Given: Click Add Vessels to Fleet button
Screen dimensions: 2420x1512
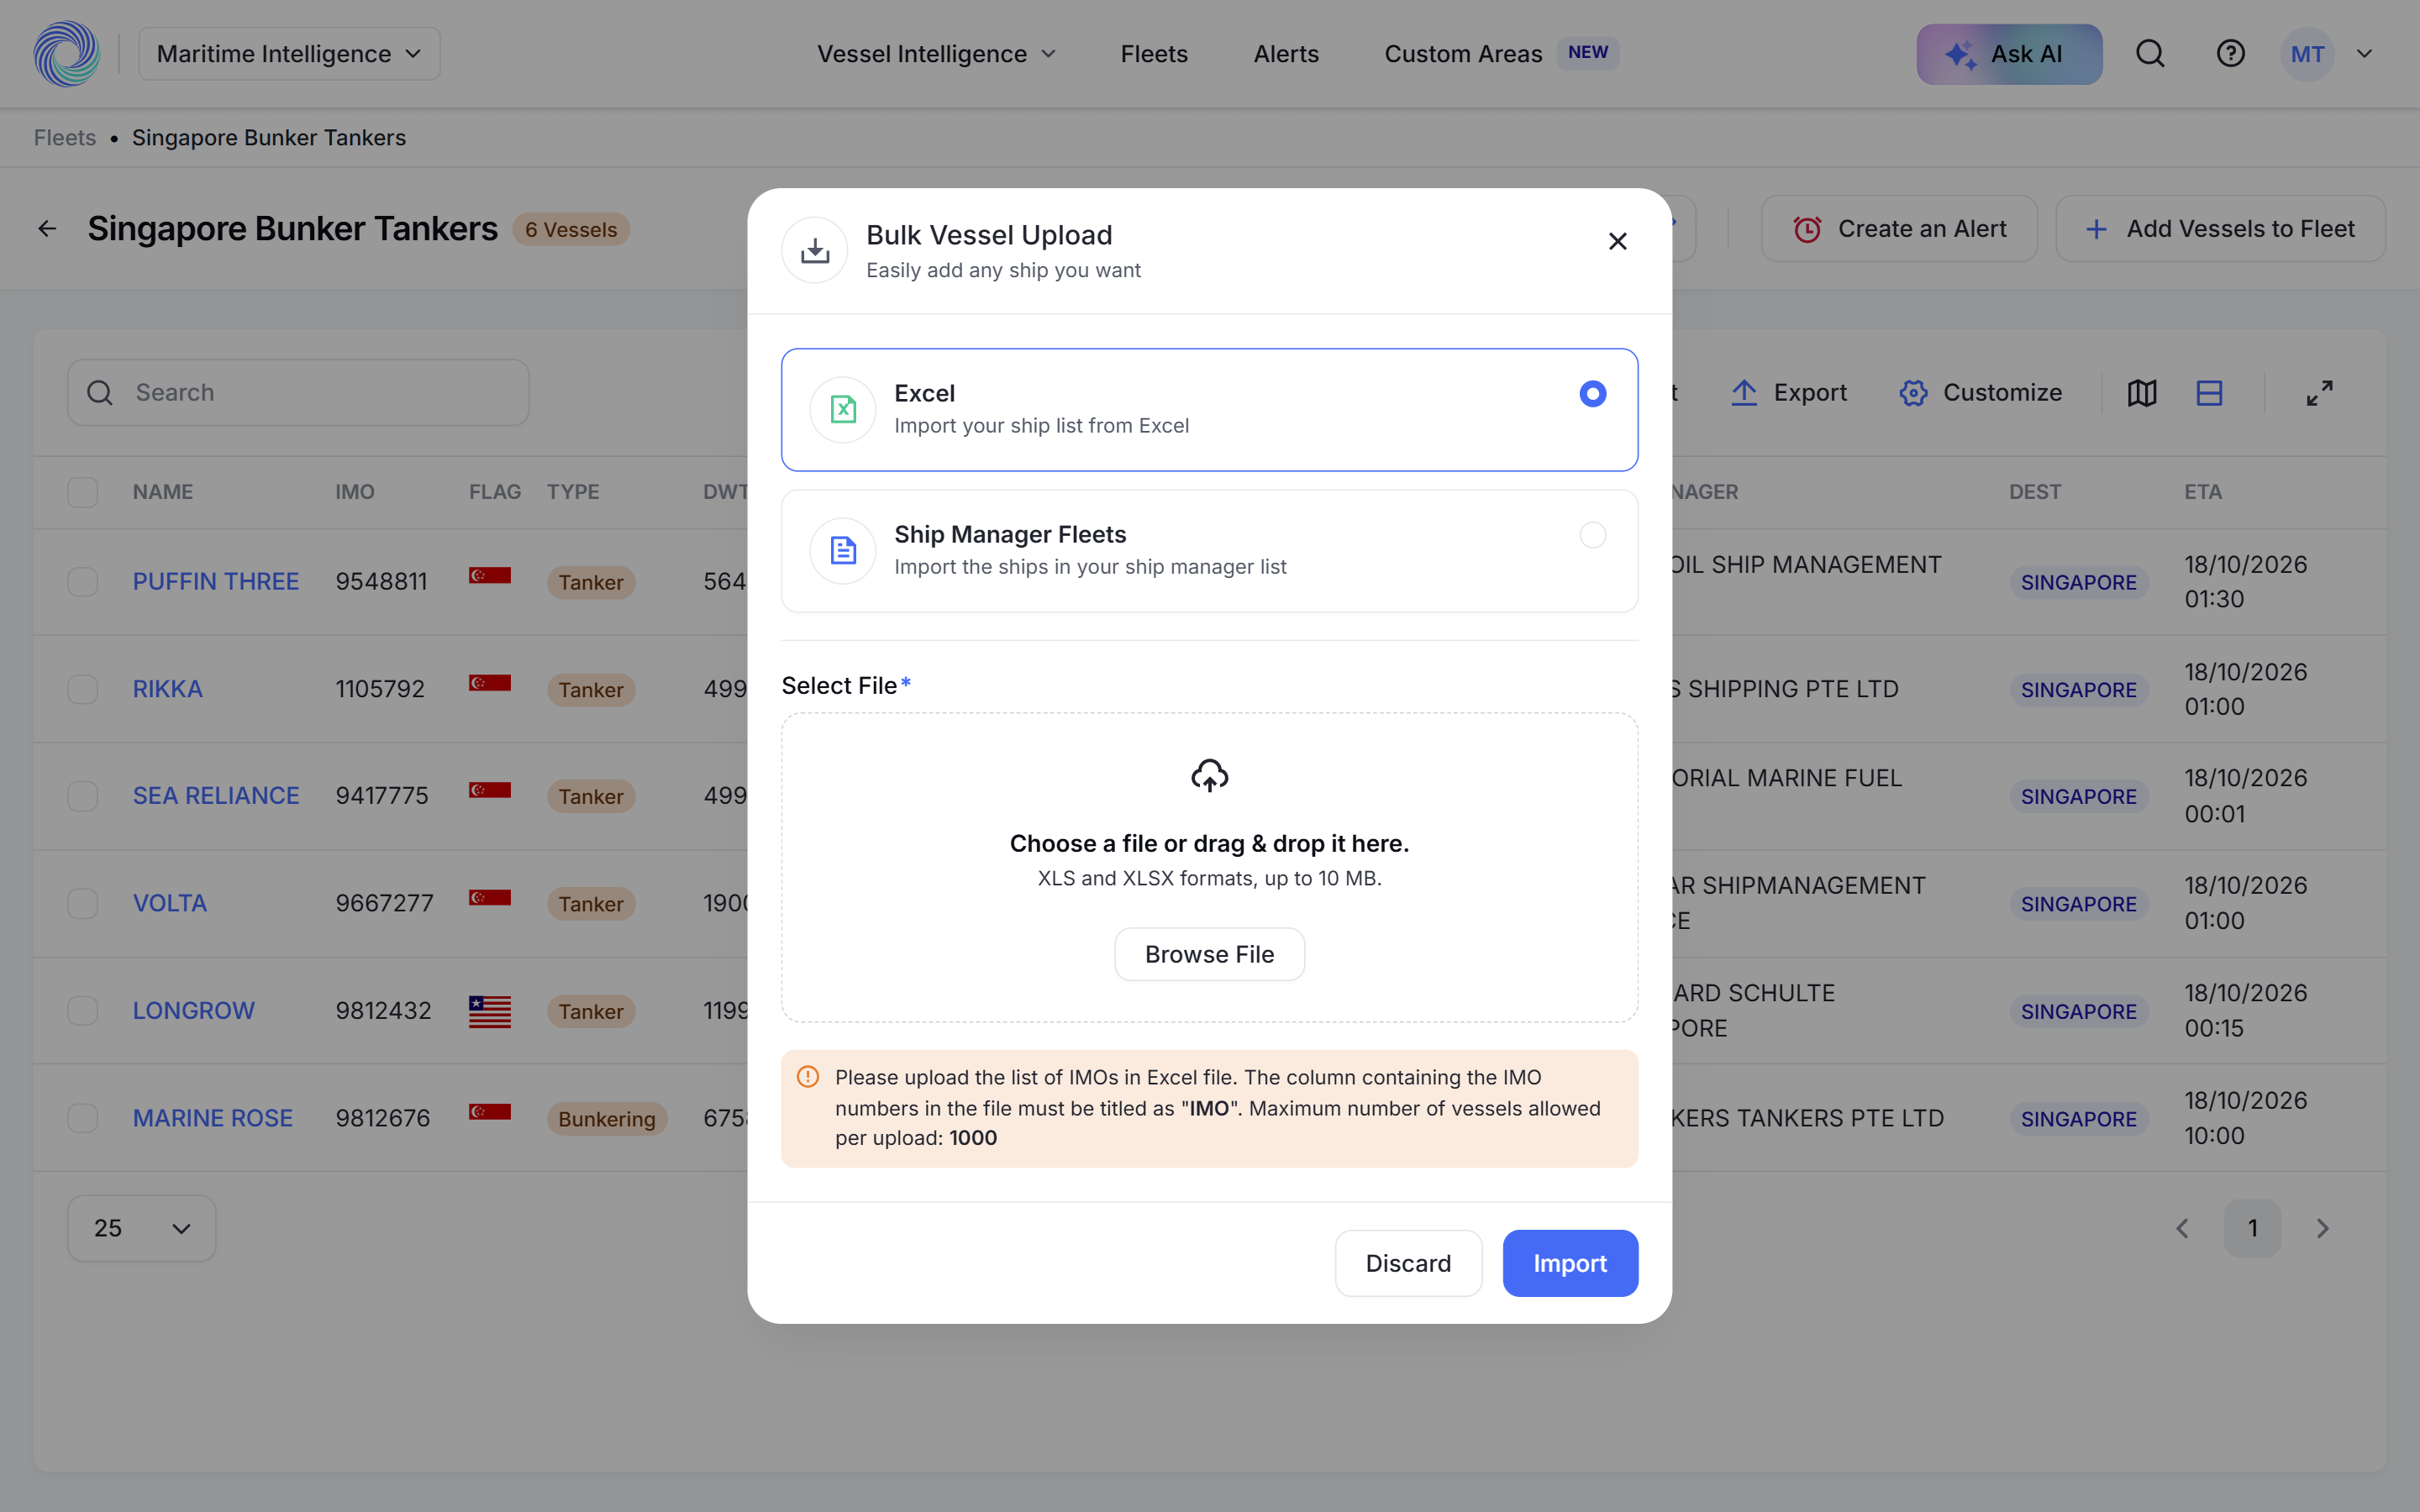Looking at the screenshot, I should coord(2220,229).
